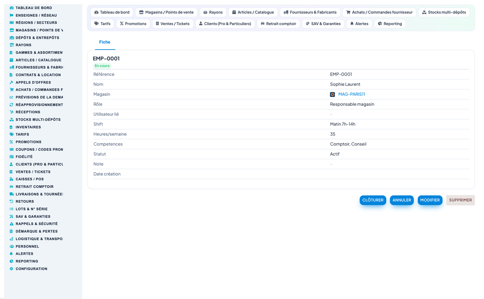
Task: Go to Promotions in top shortcut bar
Action: 133,24
